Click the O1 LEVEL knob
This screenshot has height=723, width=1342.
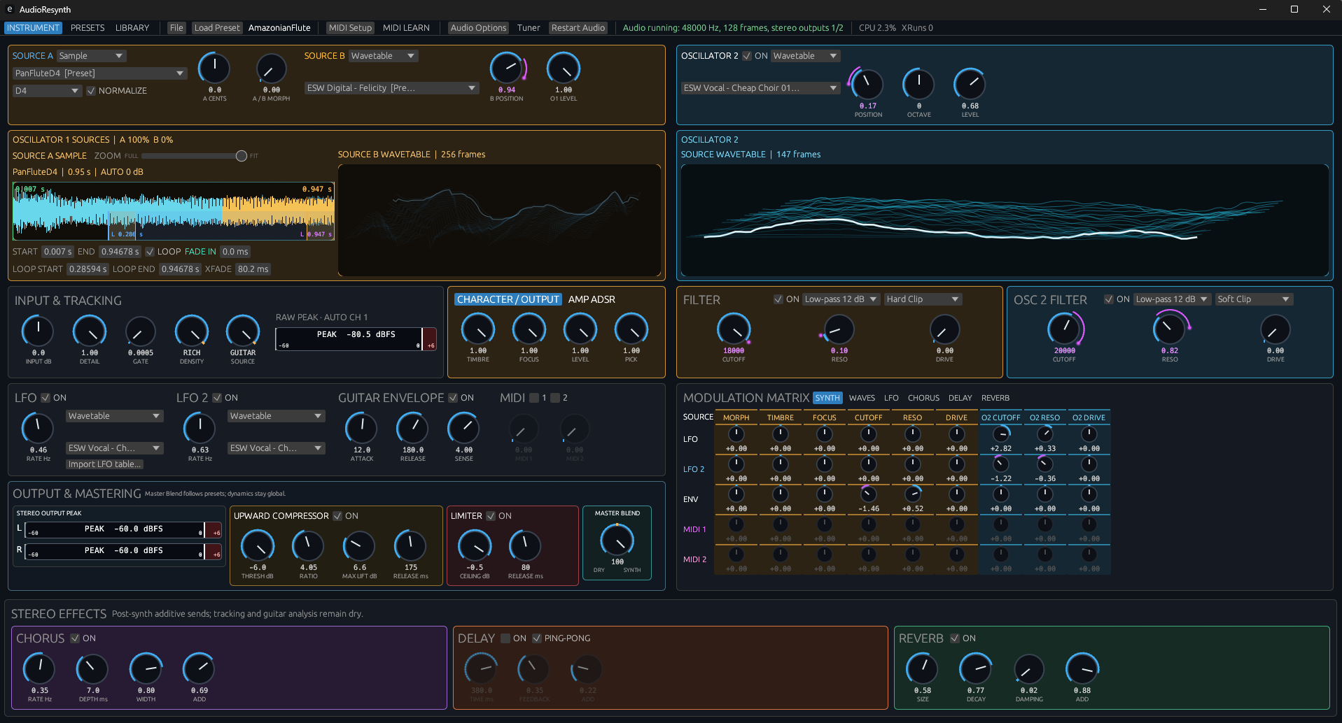[x=564, y=69]
